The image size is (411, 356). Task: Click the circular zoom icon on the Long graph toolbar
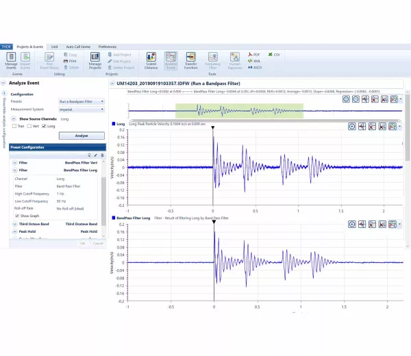(352, 127)
